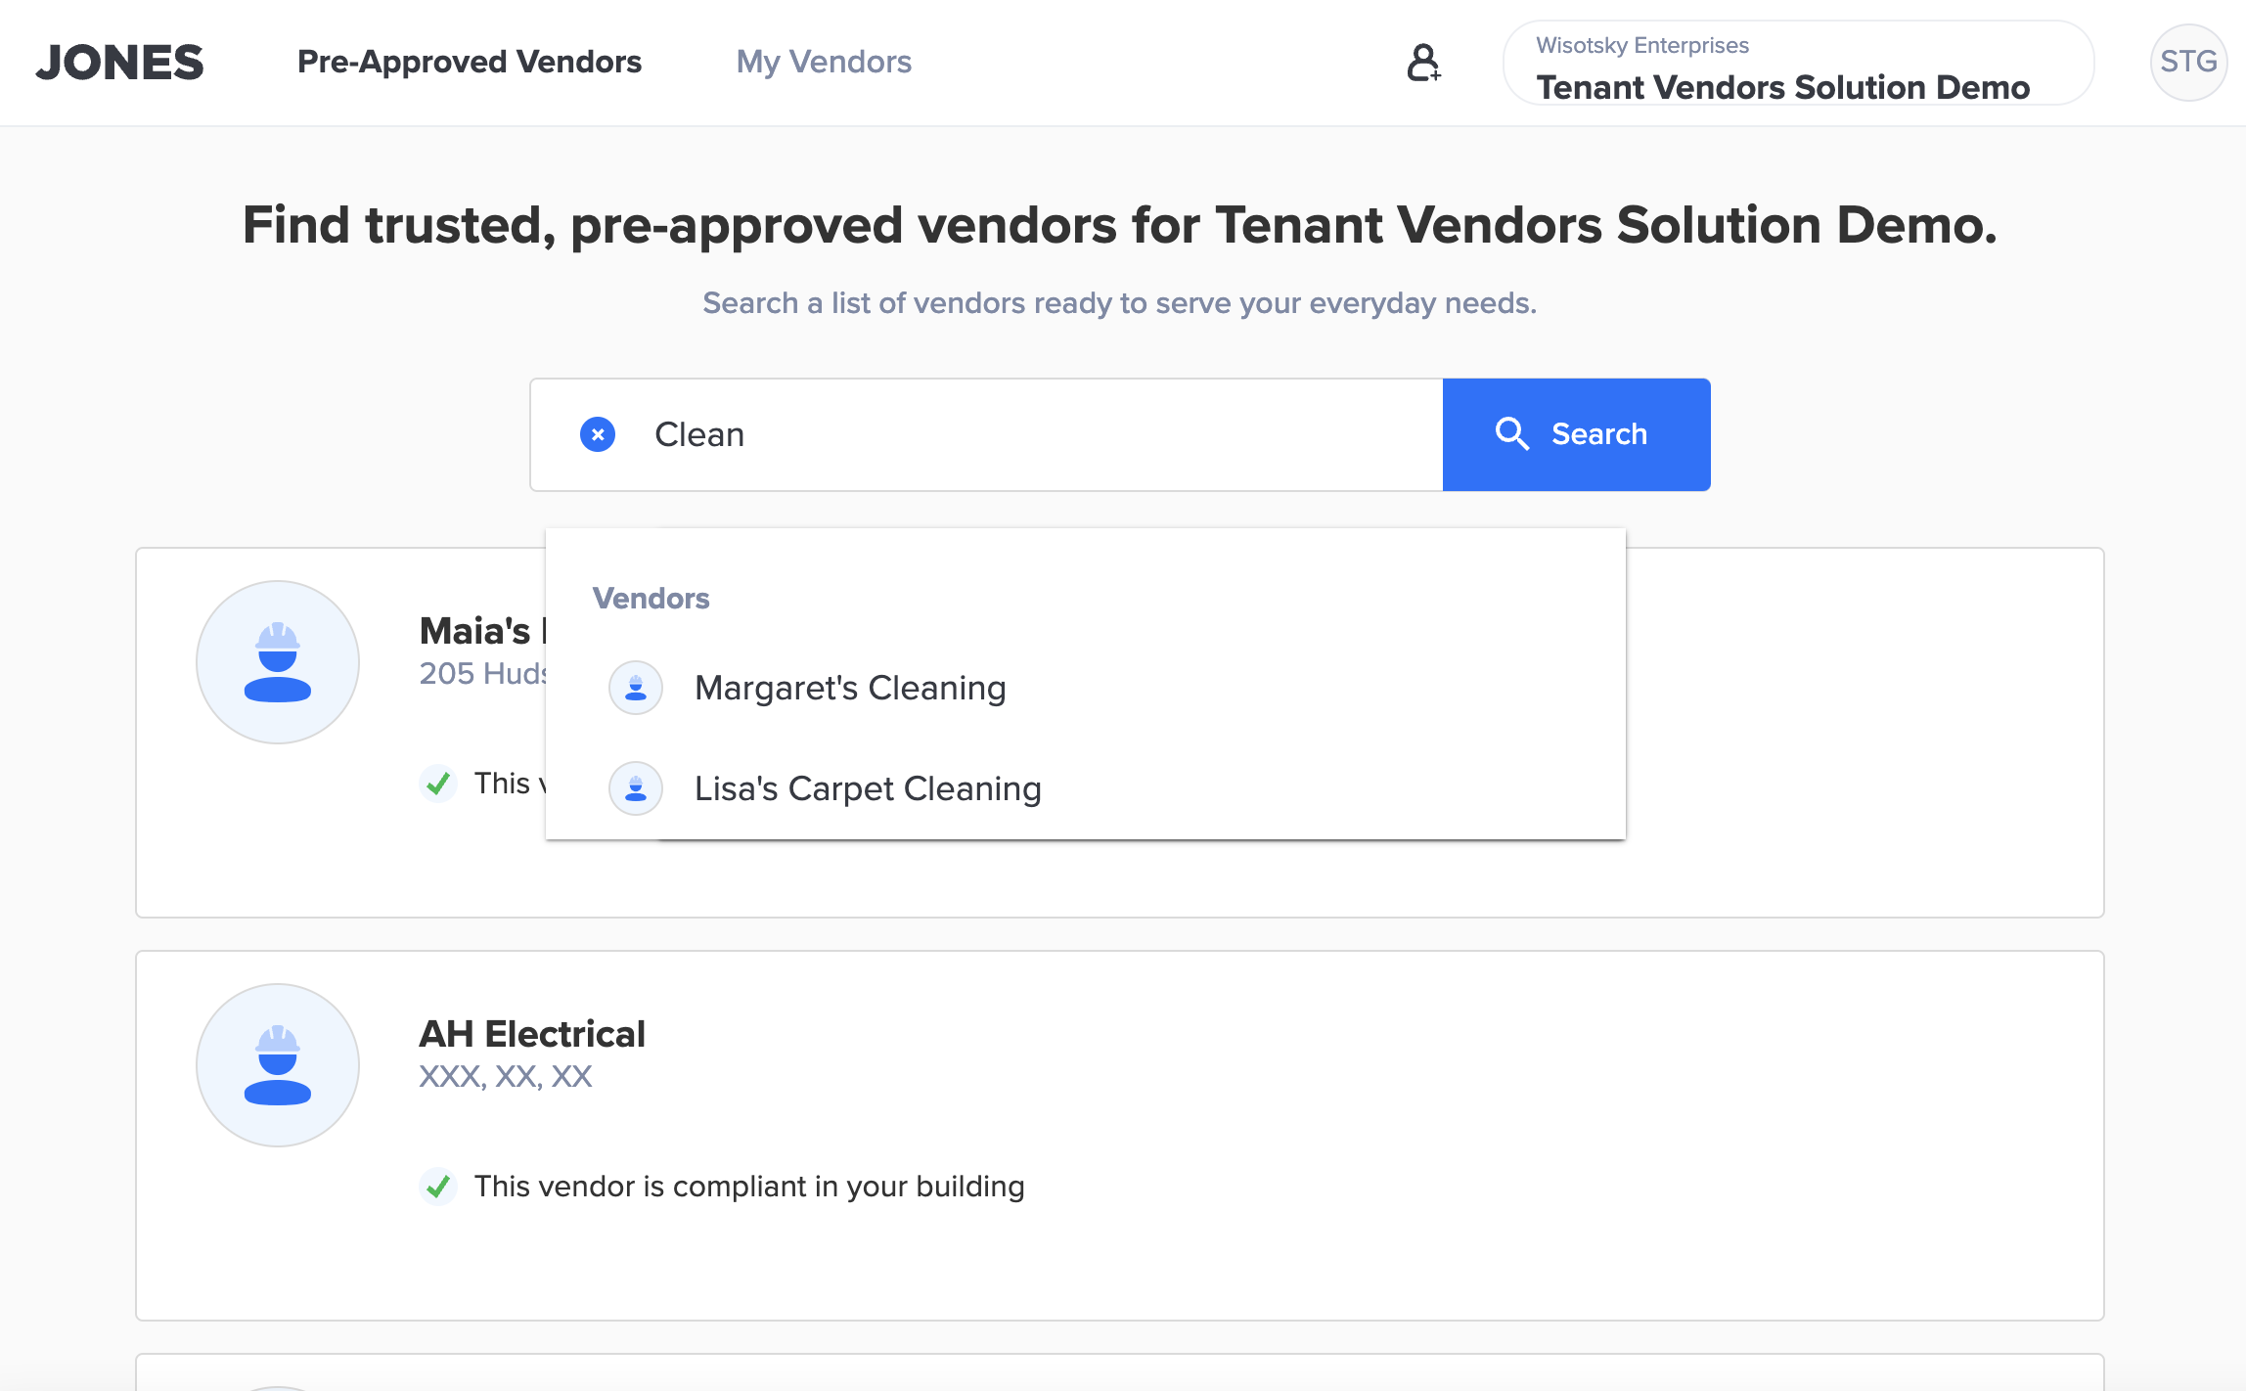Click the blue Search button
2246x1391 pixels.
[1576, 434]
